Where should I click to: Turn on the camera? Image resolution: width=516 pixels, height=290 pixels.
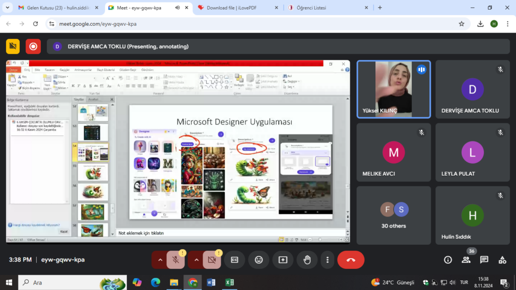[212, 260]
